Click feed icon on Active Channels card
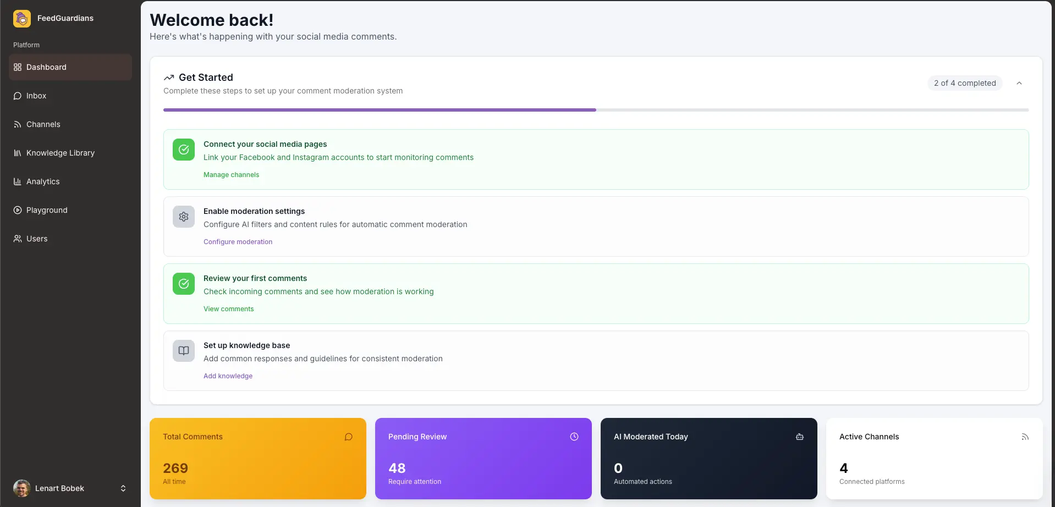This screenshot has width=1055, height=507. coord(1025,437)
